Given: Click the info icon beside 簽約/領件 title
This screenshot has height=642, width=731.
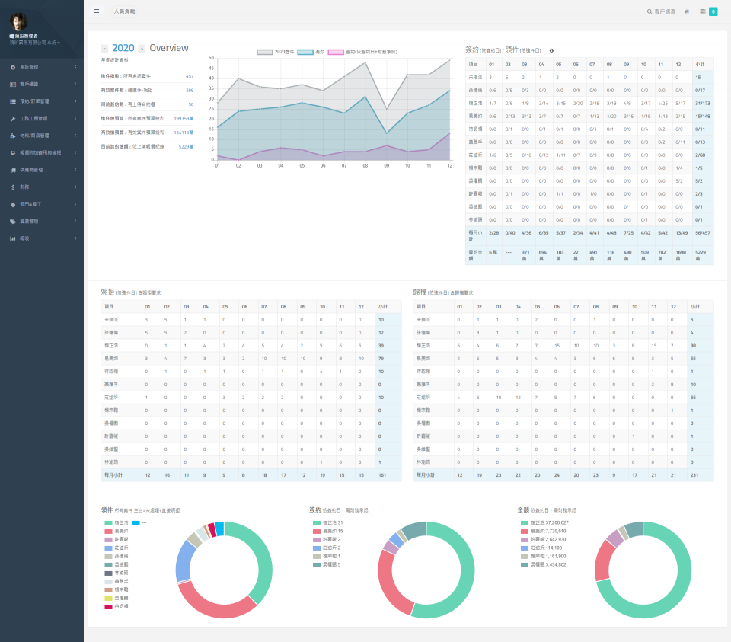Looking at the screenshot, I should point(551,50).
